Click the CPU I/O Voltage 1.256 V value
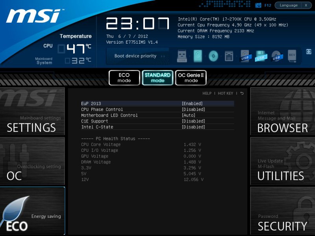 (192, 150)
